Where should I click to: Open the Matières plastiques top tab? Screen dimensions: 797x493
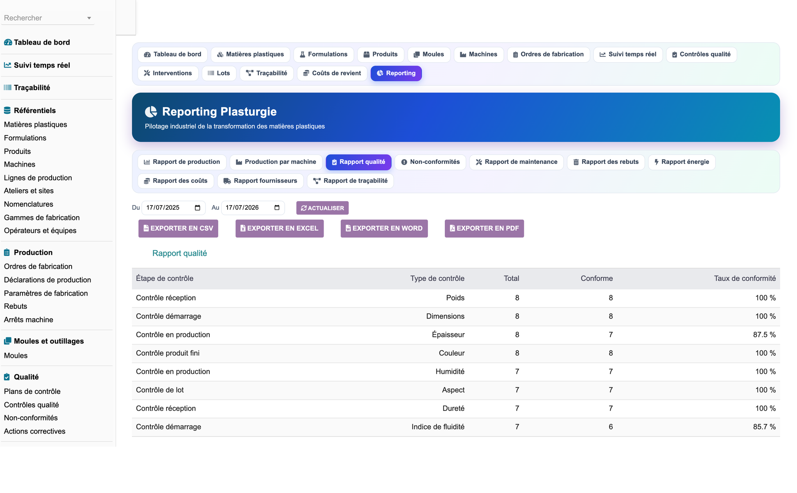point(250,54)
